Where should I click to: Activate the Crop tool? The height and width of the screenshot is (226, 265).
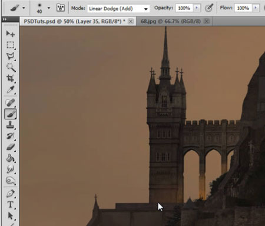(x=10, y=78)
